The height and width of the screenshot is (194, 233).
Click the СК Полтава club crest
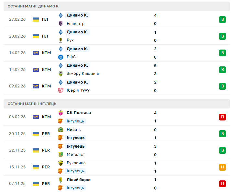[x=61, y=113]
